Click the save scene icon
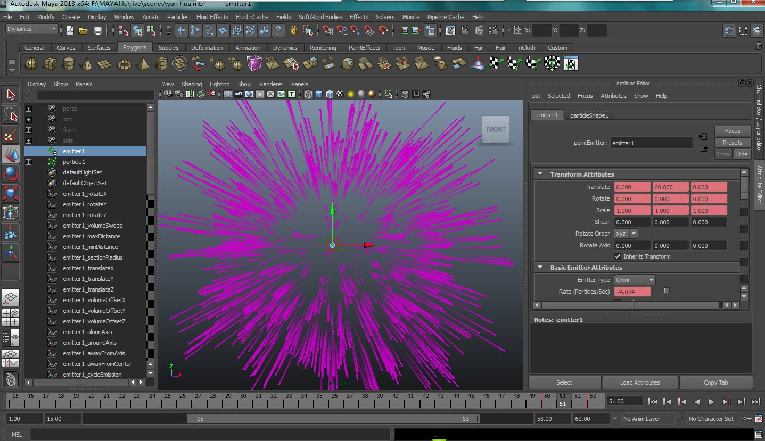The image size is (765, 441). [98, 30]
